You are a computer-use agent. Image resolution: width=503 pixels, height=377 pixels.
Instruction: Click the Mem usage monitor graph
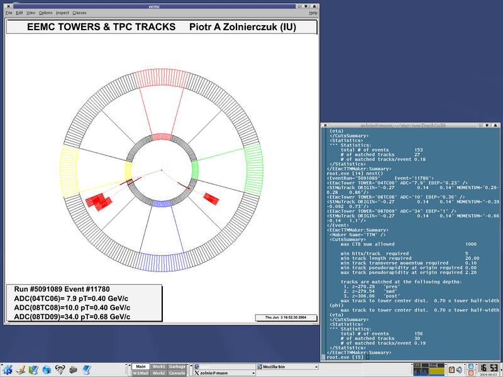[x=436, y=369]
